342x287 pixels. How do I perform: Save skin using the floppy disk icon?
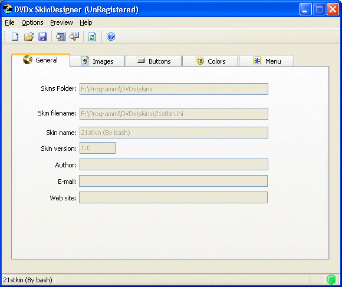click(x=42, y=37)
